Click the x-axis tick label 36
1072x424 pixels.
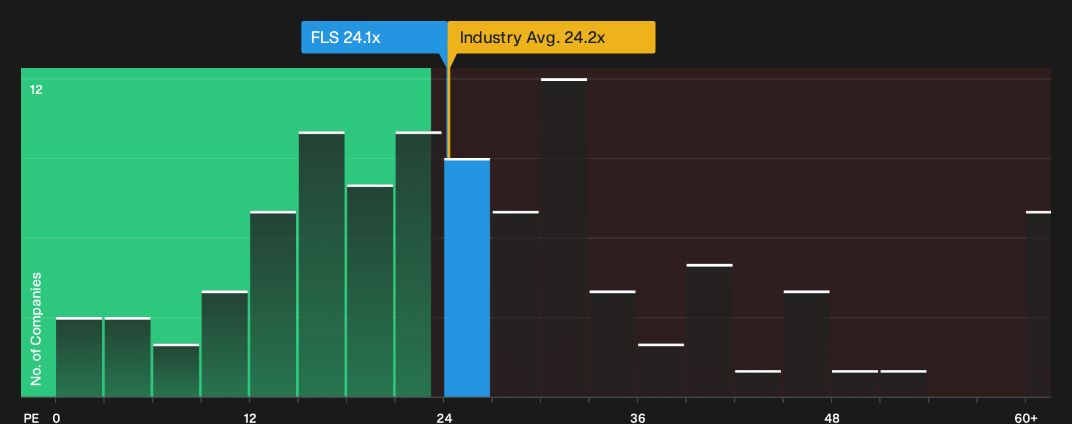(x=638, y=417)
